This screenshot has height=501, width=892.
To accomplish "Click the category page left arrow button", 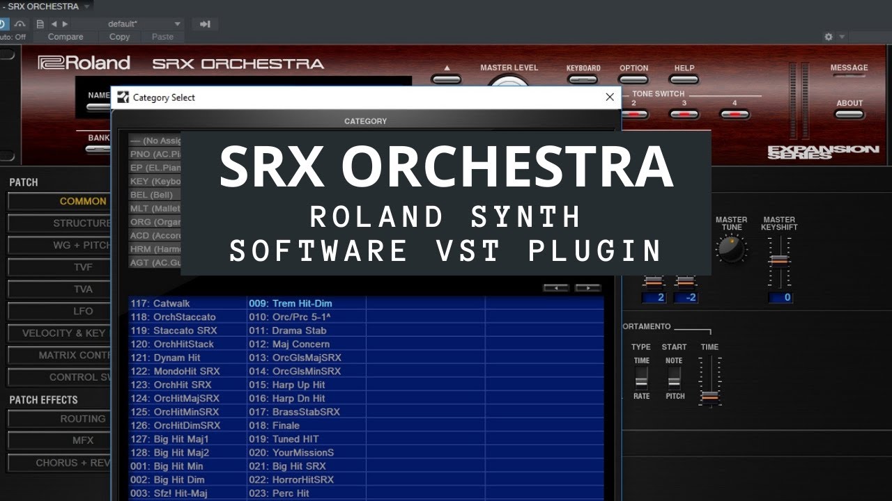I will point(556,287).
